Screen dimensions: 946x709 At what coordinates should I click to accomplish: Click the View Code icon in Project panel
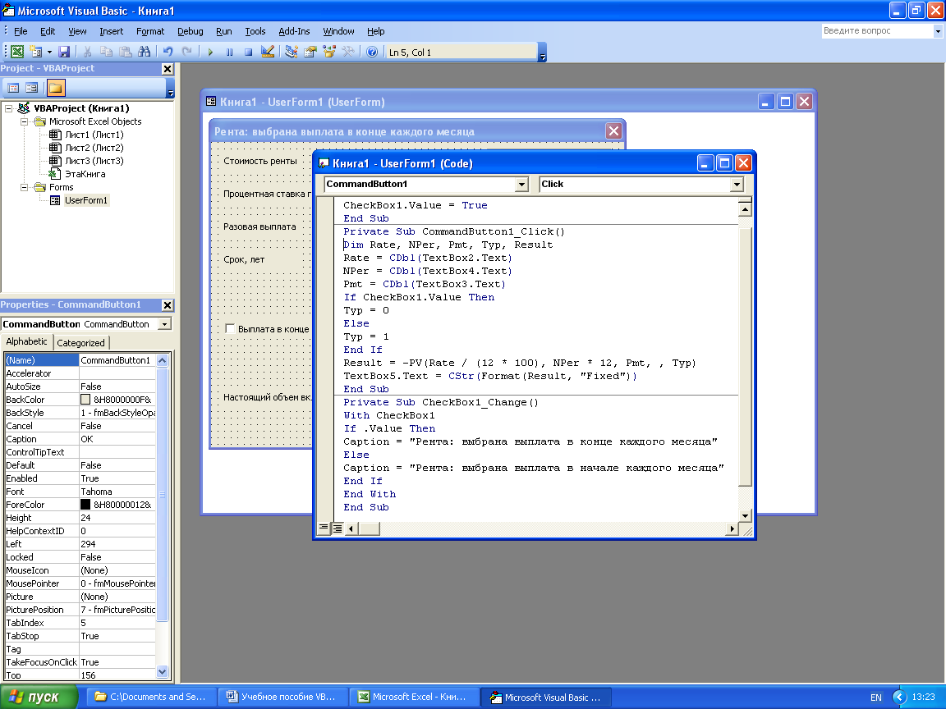[12, 88]
